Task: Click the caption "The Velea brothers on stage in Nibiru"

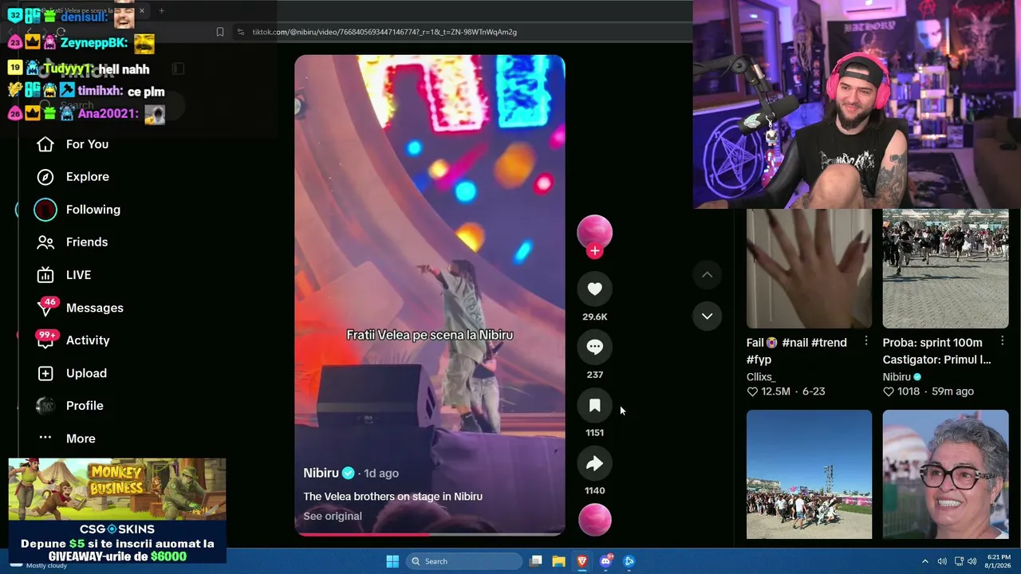Action: 392,497
